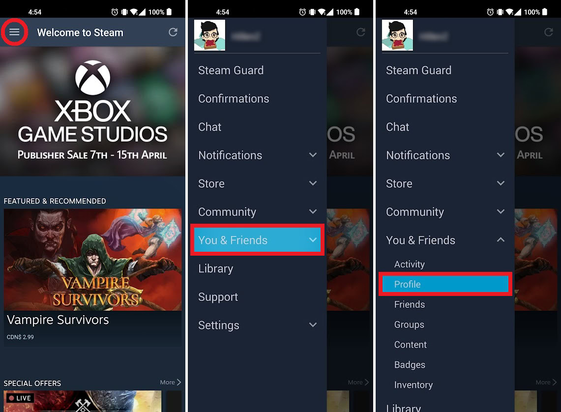Tap vibrate icon in right screen status bar
The height and width of the screenshot is (412, 561).
pos(500,12)
